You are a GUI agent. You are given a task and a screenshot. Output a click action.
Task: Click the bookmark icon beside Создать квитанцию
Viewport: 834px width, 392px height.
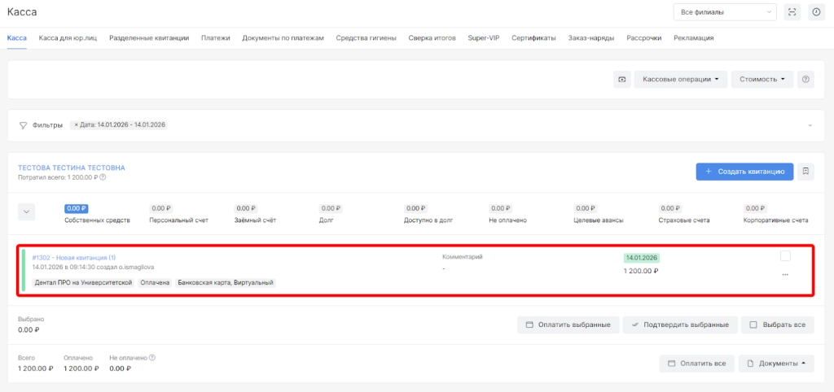[x=805, y=172]
